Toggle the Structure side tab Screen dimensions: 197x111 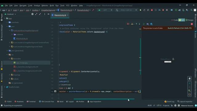2,65
